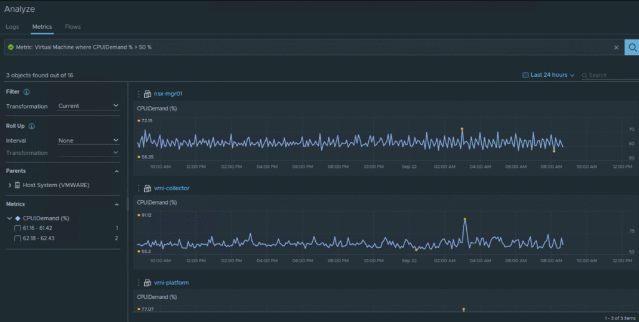Viewport: 639px width, 322px height.
Task: Check the 61.16 - 61.42 range checkbox
Action: tap(17, 228)
